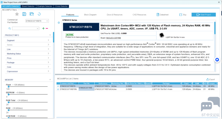222x119 pixels.
Task: Switch to Example Selector tab
Action: tap(45, 6)
